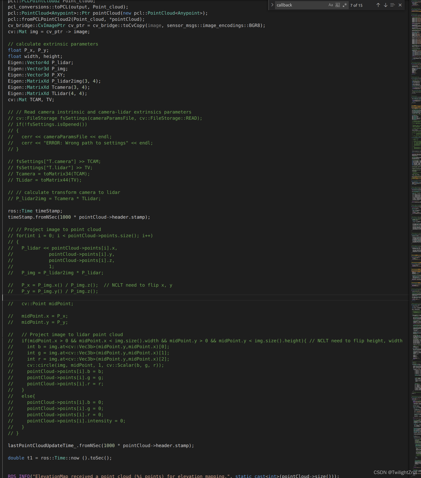The height and width of the screenshot is (478, 421).
Task: Click '// pointCloud->points[i].intensity = 0;' line
Action: [x=67, y=421]
